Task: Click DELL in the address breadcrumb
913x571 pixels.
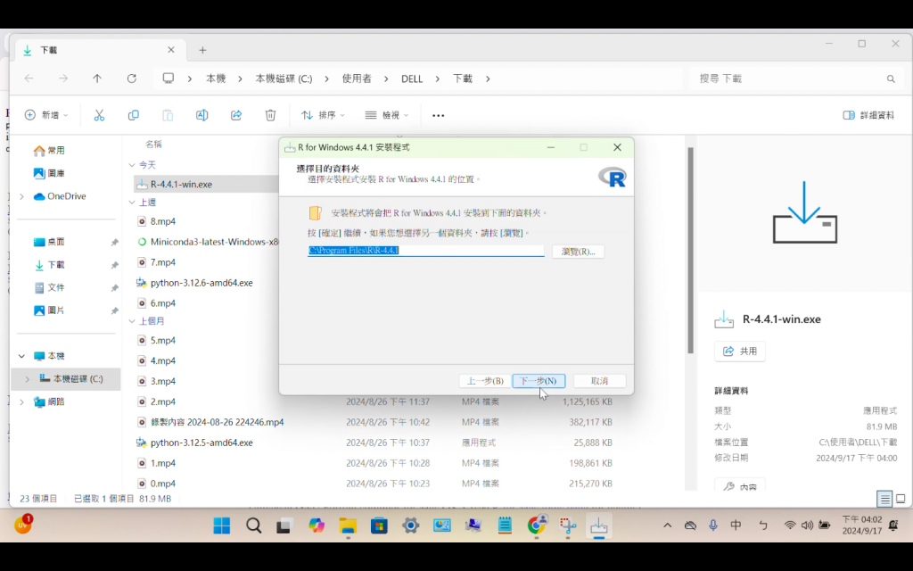Action: pos(412,79)
